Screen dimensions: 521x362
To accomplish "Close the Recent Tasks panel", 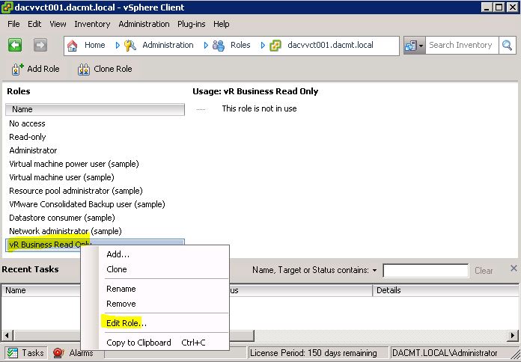I will coord(514,269).
